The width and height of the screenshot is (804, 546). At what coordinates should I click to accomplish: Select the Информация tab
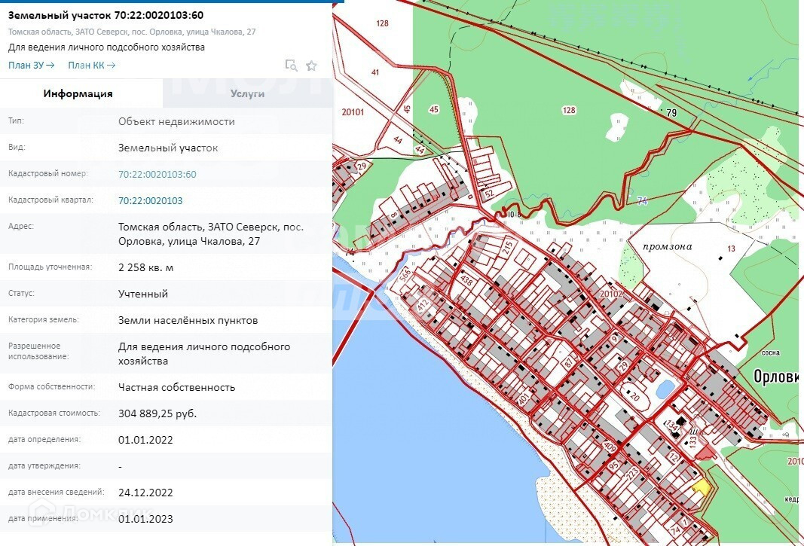click(x=78, y=93)
